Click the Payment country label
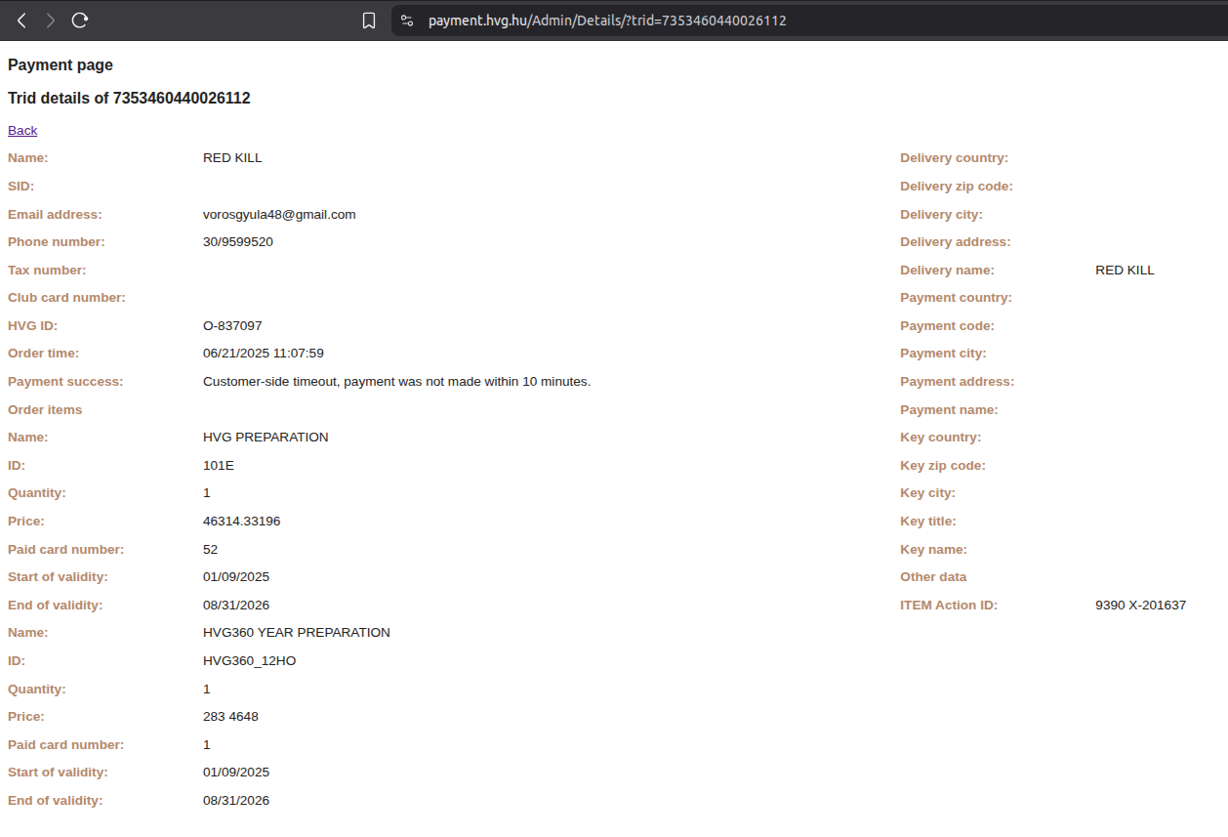Viewport: 1228px width, 837px height. (x=957, y=298)
